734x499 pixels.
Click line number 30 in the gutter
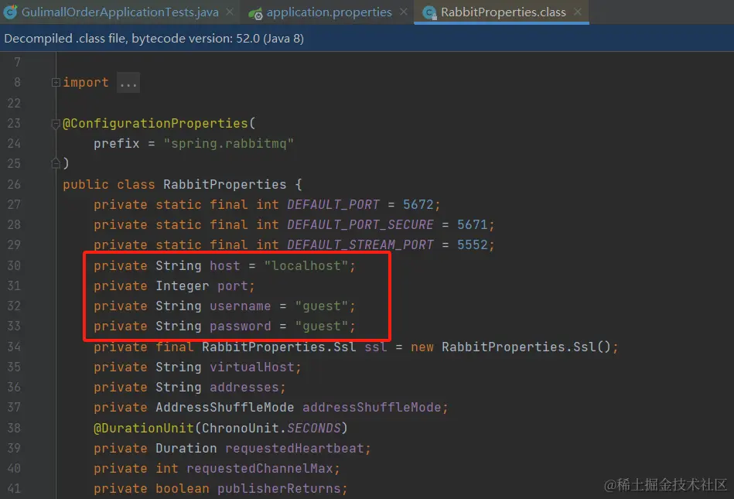click(x=14, y=266)
